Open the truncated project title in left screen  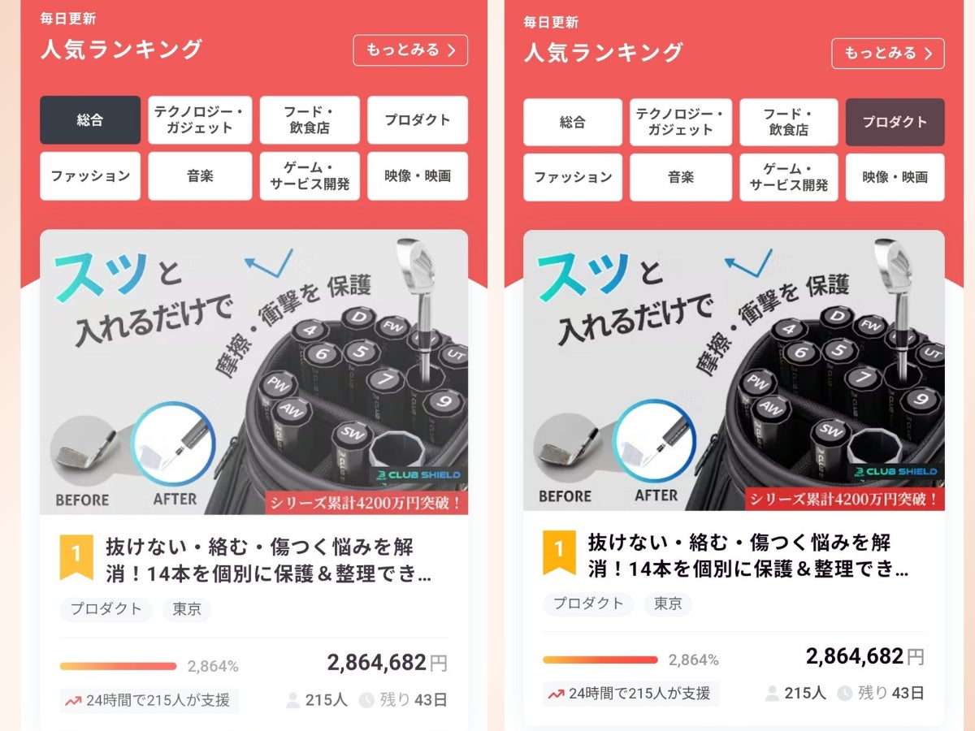click(x=268, y=560)
